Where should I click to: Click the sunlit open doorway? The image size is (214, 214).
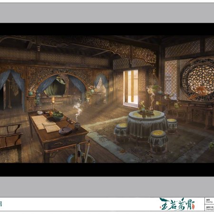(x=131, y=88)
